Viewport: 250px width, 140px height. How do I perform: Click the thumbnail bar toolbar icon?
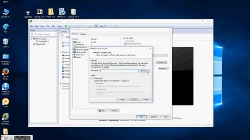(101, 26)
